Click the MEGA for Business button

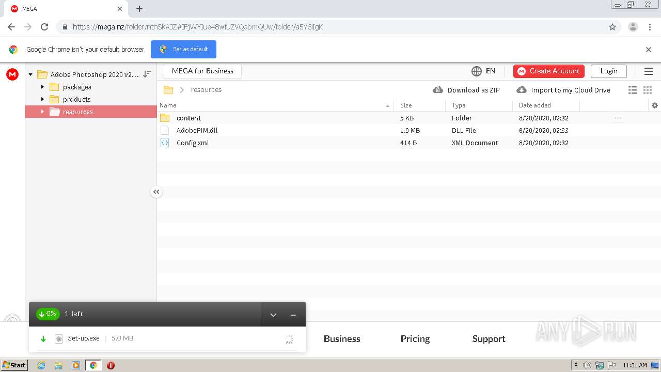(202, 71)
